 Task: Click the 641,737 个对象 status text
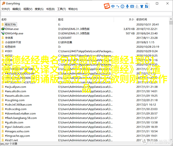(9, 144)
